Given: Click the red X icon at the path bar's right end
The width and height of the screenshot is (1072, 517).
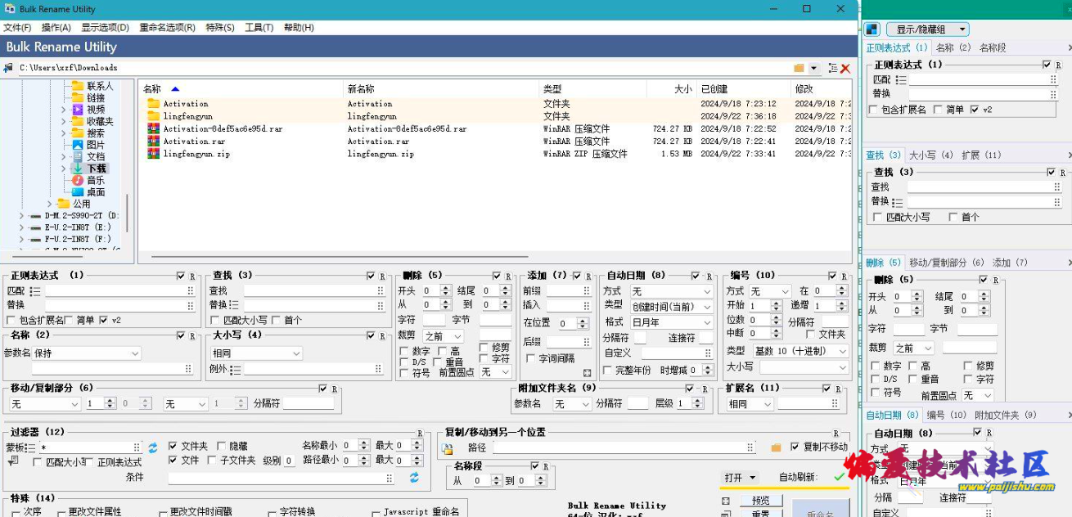Looking at the screenshot, I should point(845,68).
